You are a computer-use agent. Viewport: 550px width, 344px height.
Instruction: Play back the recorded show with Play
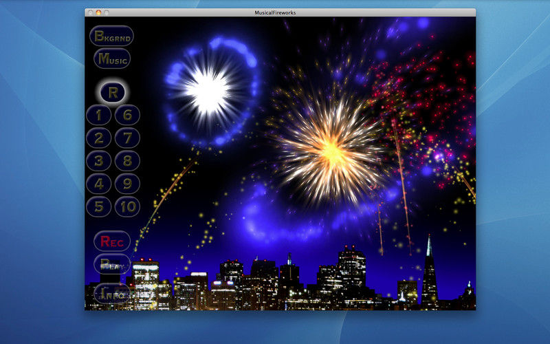click(112, 264)
